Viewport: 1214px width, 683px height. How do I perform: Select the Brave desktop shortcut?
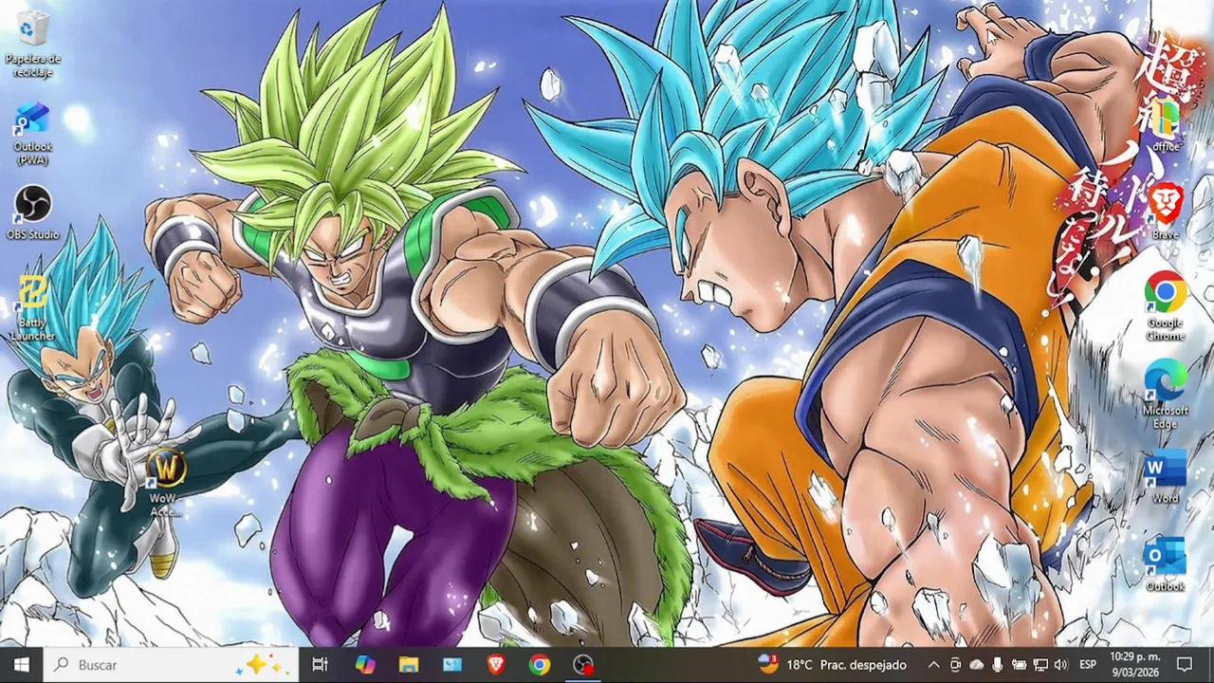click(1166, 211)
